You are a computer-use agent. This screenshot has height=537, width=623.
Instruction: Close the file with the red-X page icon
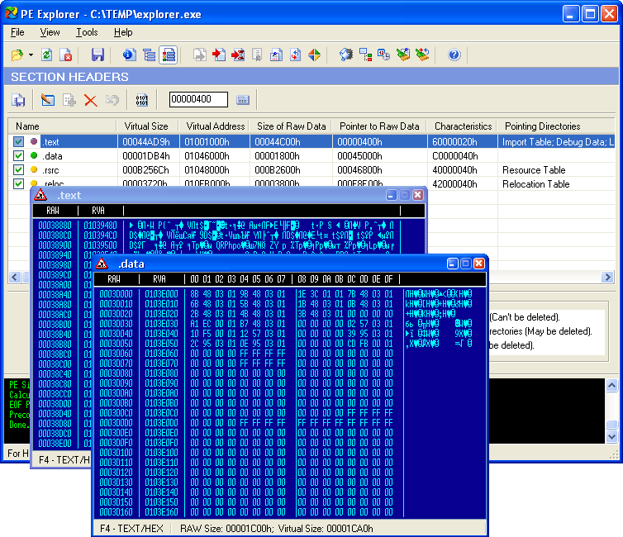click(65, 55)
